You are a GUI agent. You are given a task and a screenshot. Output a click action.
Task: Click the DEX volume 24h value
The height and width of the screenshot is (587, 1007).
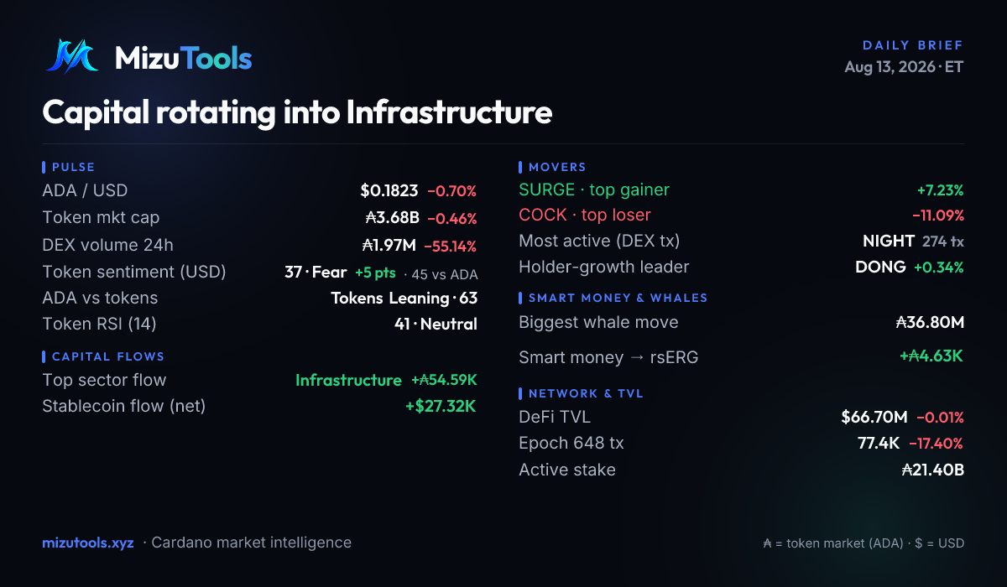click(389, 246)
